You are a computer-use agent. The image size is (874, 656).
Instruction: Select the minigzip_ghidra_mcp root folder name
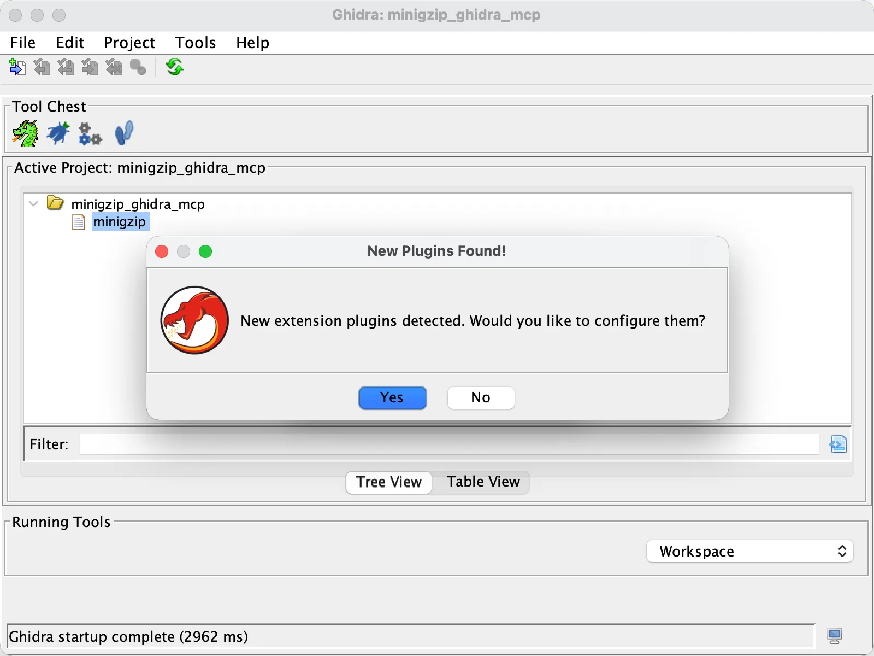(138, 204)
